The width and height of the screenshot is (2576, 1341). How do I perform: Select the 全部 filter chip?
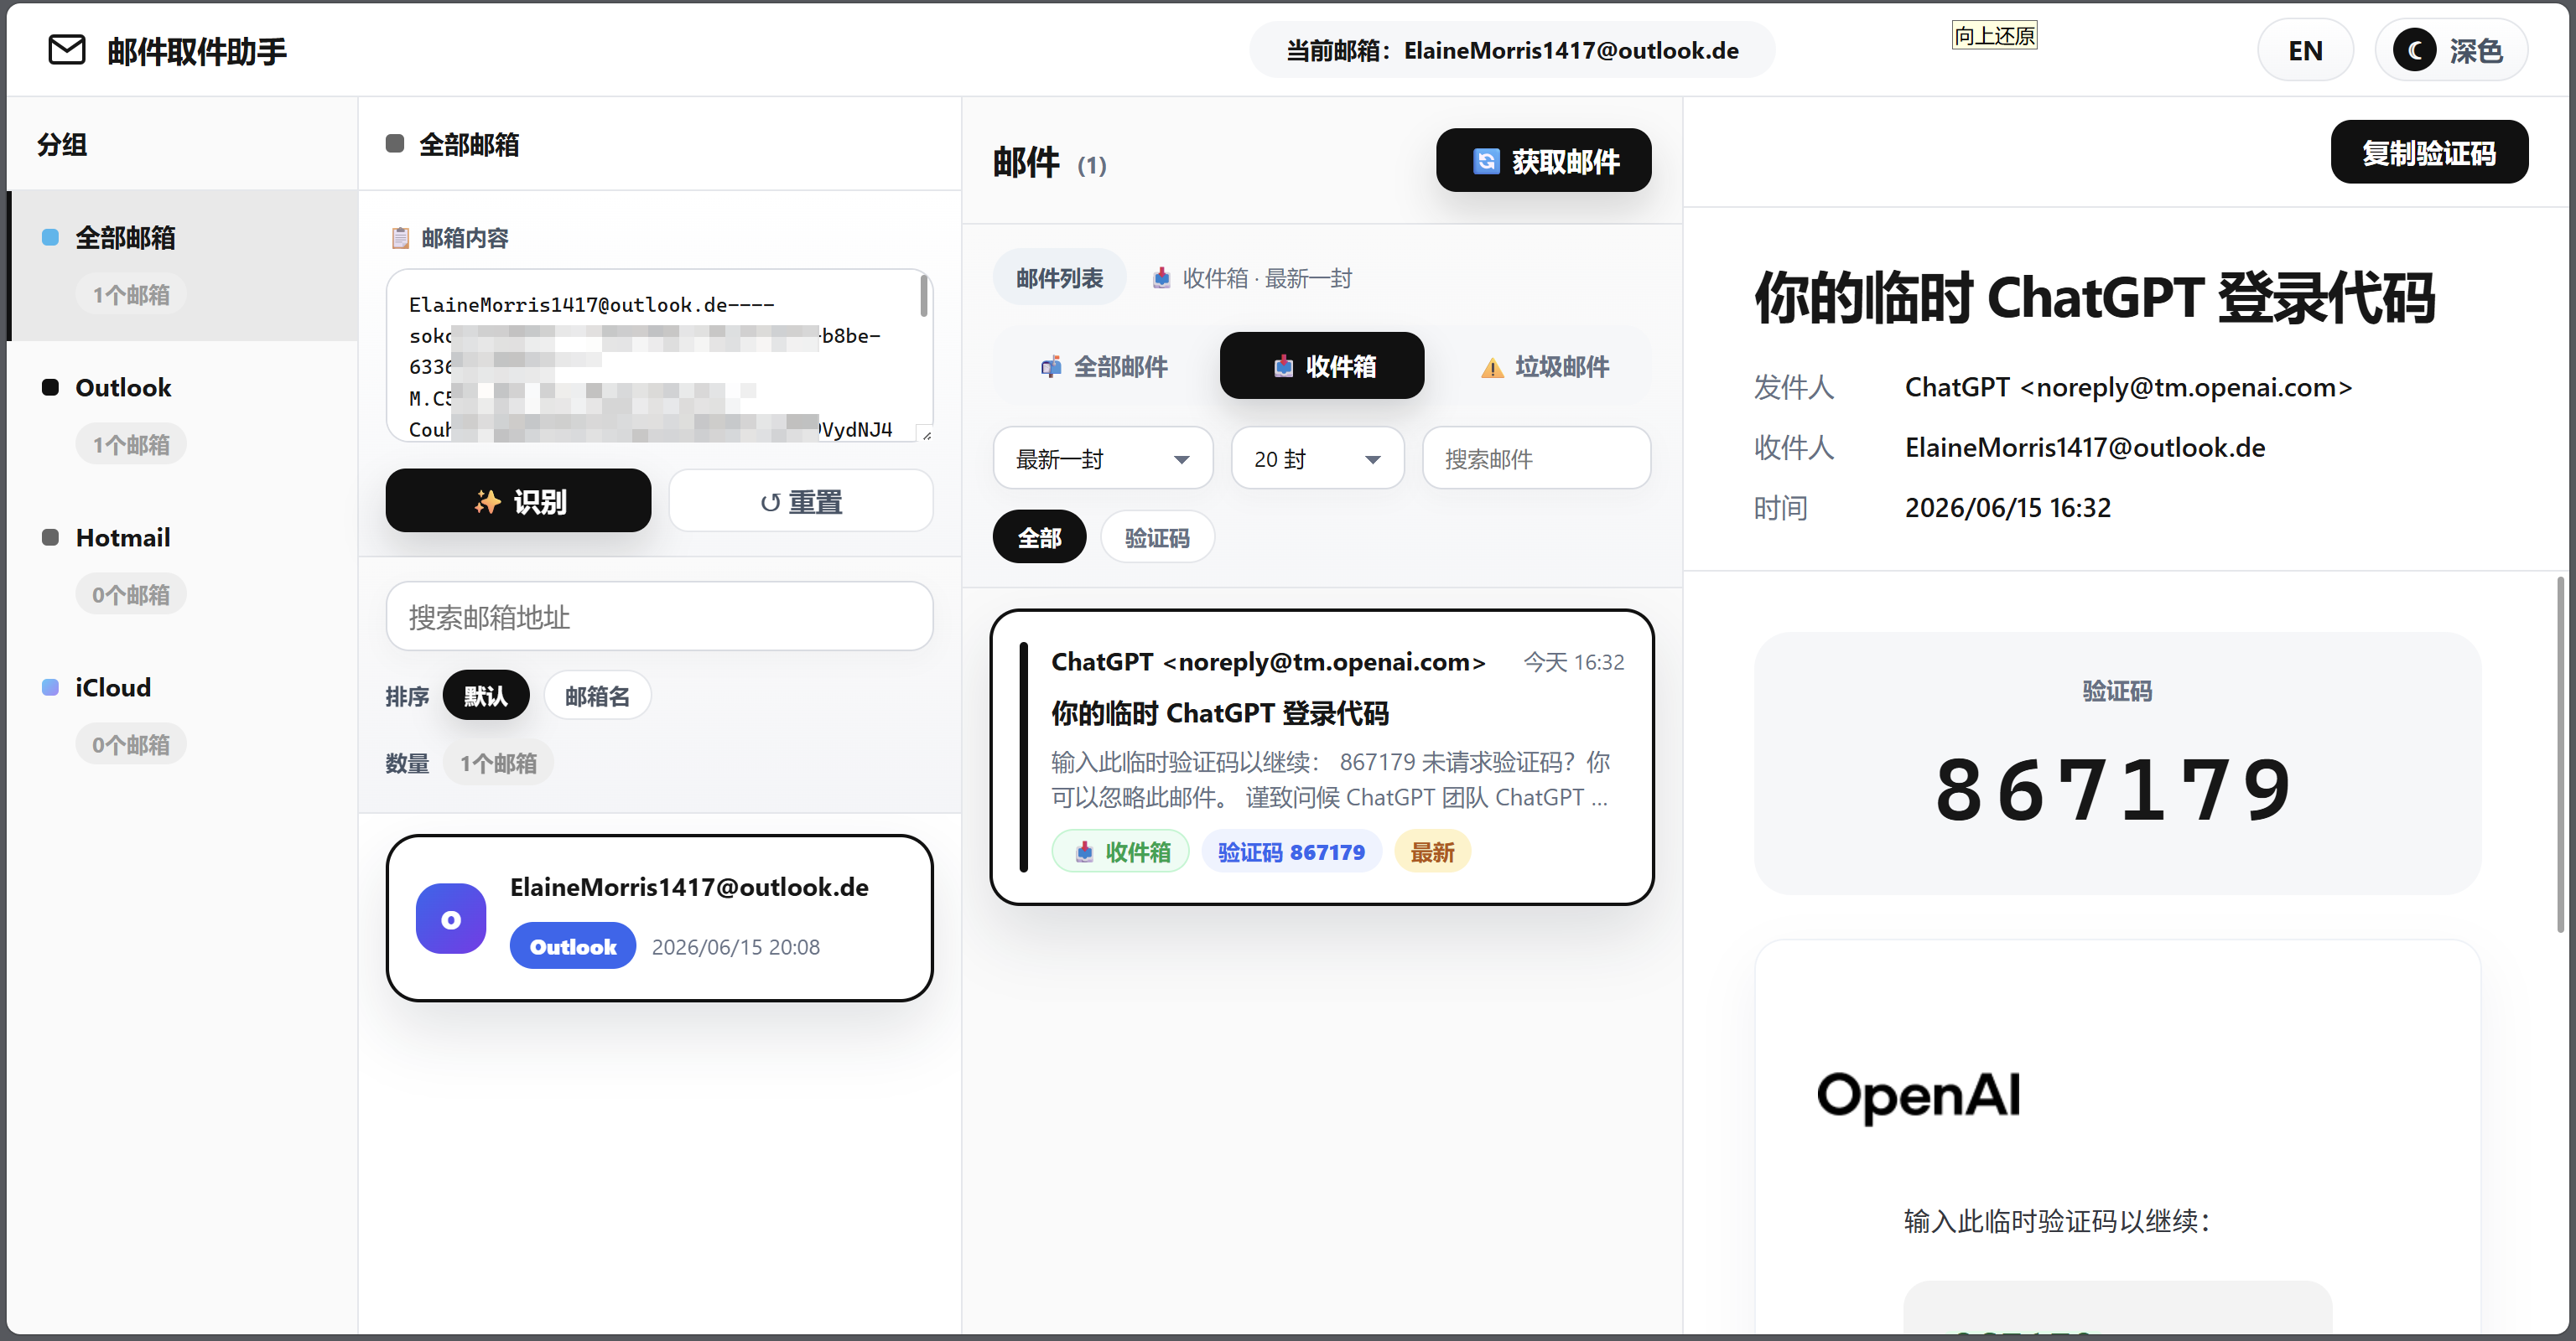coord(1040,537)
